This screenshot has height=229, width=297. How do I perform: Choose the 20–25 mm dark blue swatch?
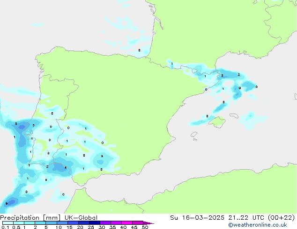(83, 223)
